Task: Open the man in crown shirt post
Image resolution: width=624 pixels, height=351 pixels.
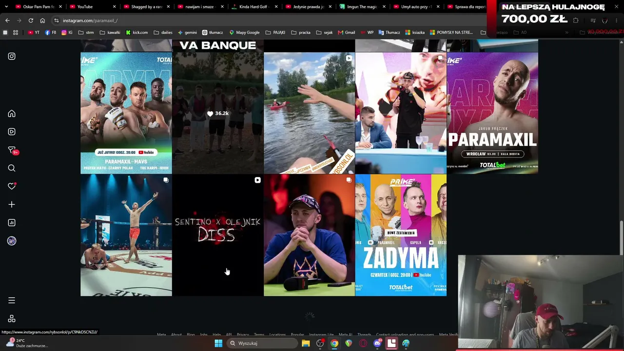Action: 309,235
